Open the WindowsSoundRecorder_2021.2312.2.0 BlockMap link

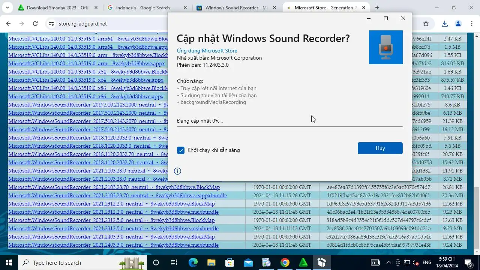pyautogui.click(x=111, y=204)
